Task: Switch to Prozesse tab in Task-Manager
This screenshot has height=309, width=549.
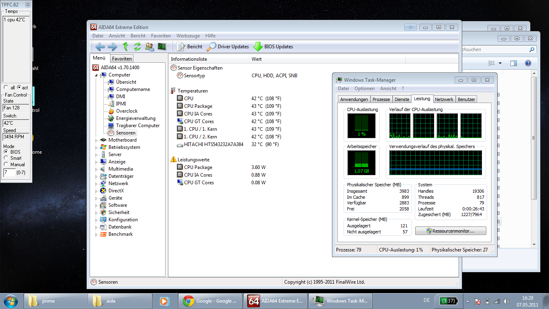Action: (x=381, y=99)
